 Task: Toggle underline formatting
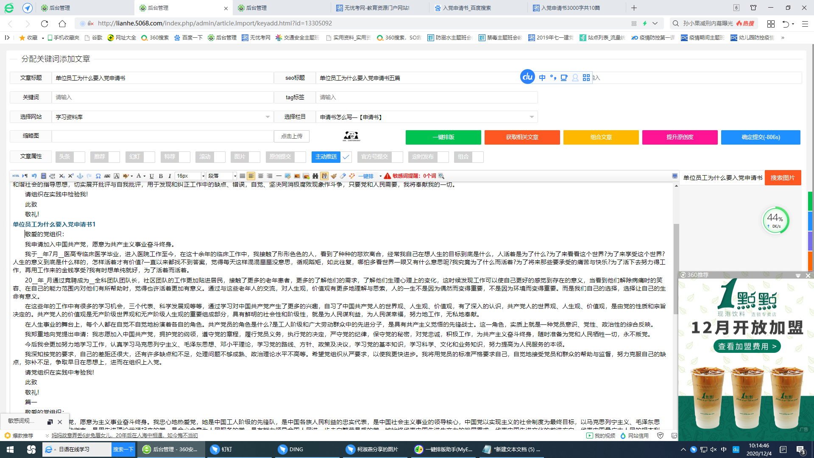click(x=152, y=176)
